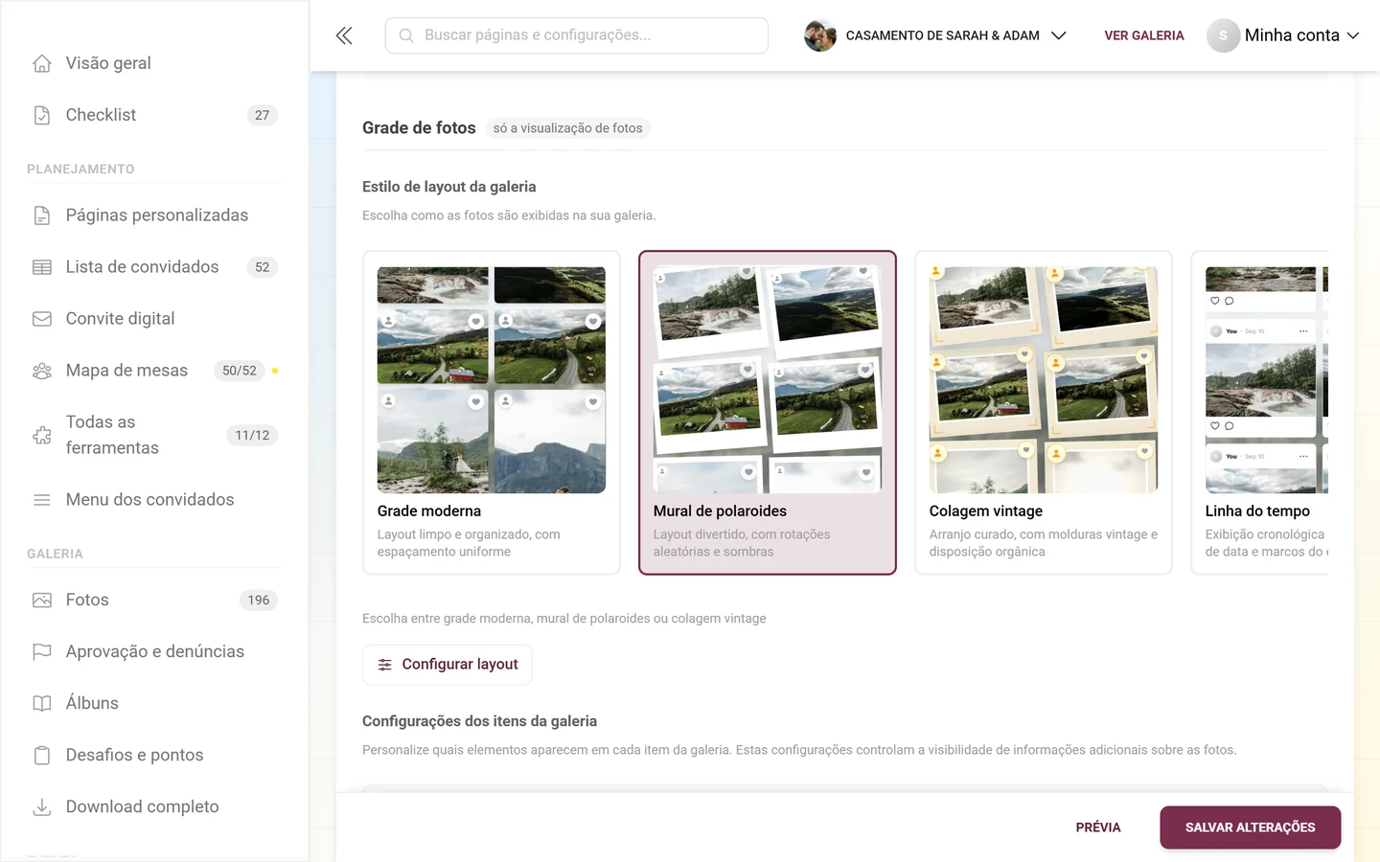Click the Mapa de mesas people icon
1380x862 pixels.
pyautogui.click(x=42, y=371)
